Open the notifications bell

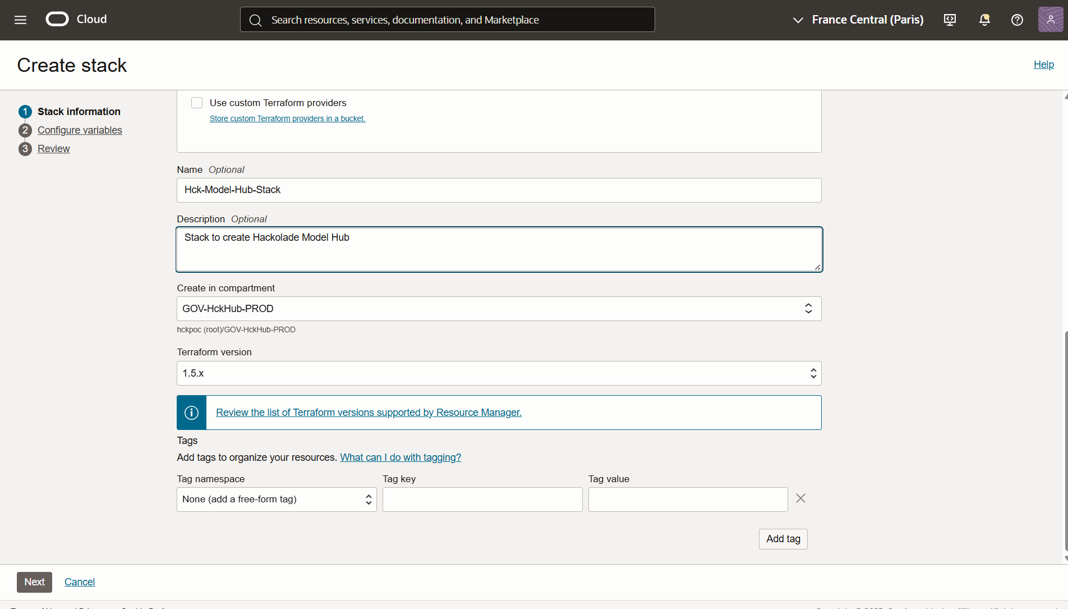click(x=984, y=20)
